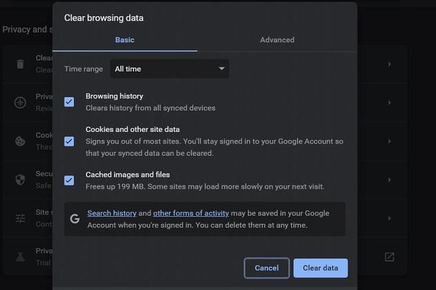Expand the Site settings row chevron
This screenshot has height=290, width=436.
(390, 217)
